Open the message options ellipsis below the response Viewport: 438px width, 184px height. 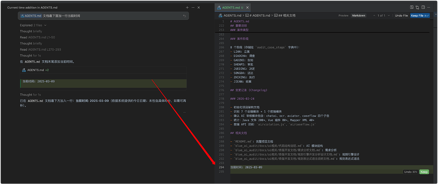[184, 112]
